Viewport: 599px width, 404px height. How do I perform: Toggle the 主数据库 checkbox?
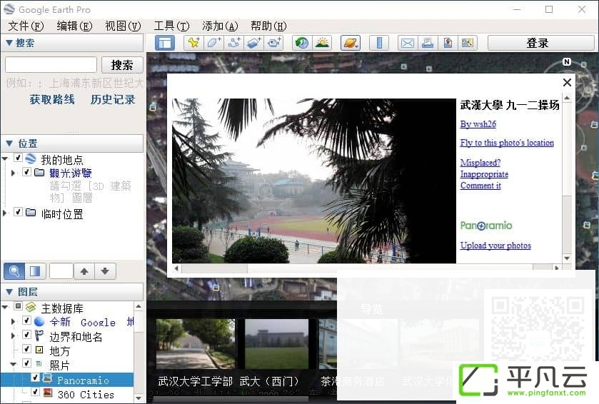coord(18,306)
